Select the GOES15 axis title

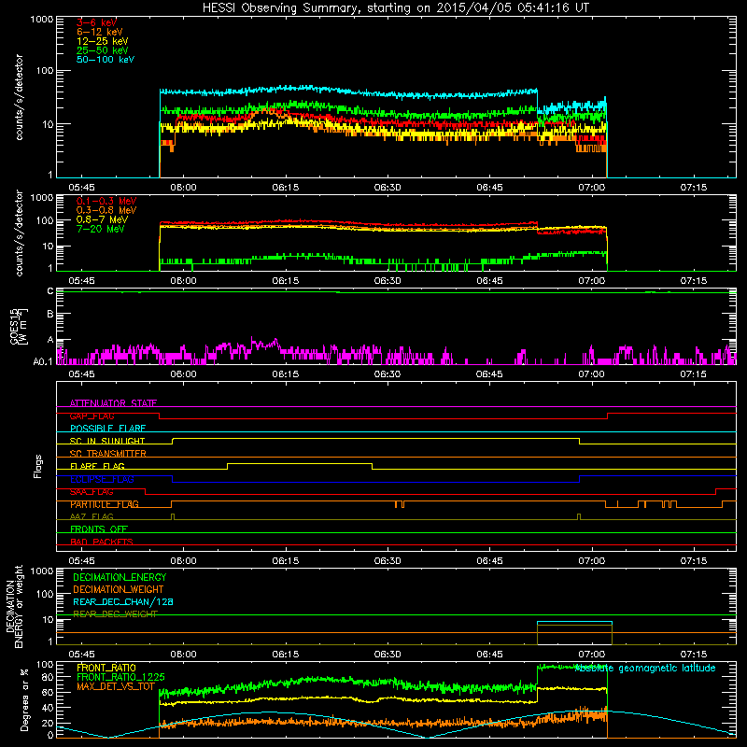pos(18,326)
